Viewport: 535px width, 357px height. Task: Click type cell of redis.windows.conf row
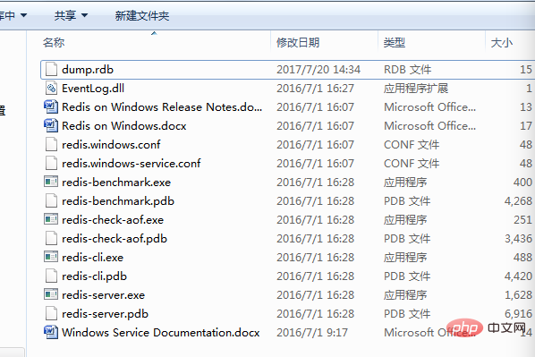(x=412, y=145)
